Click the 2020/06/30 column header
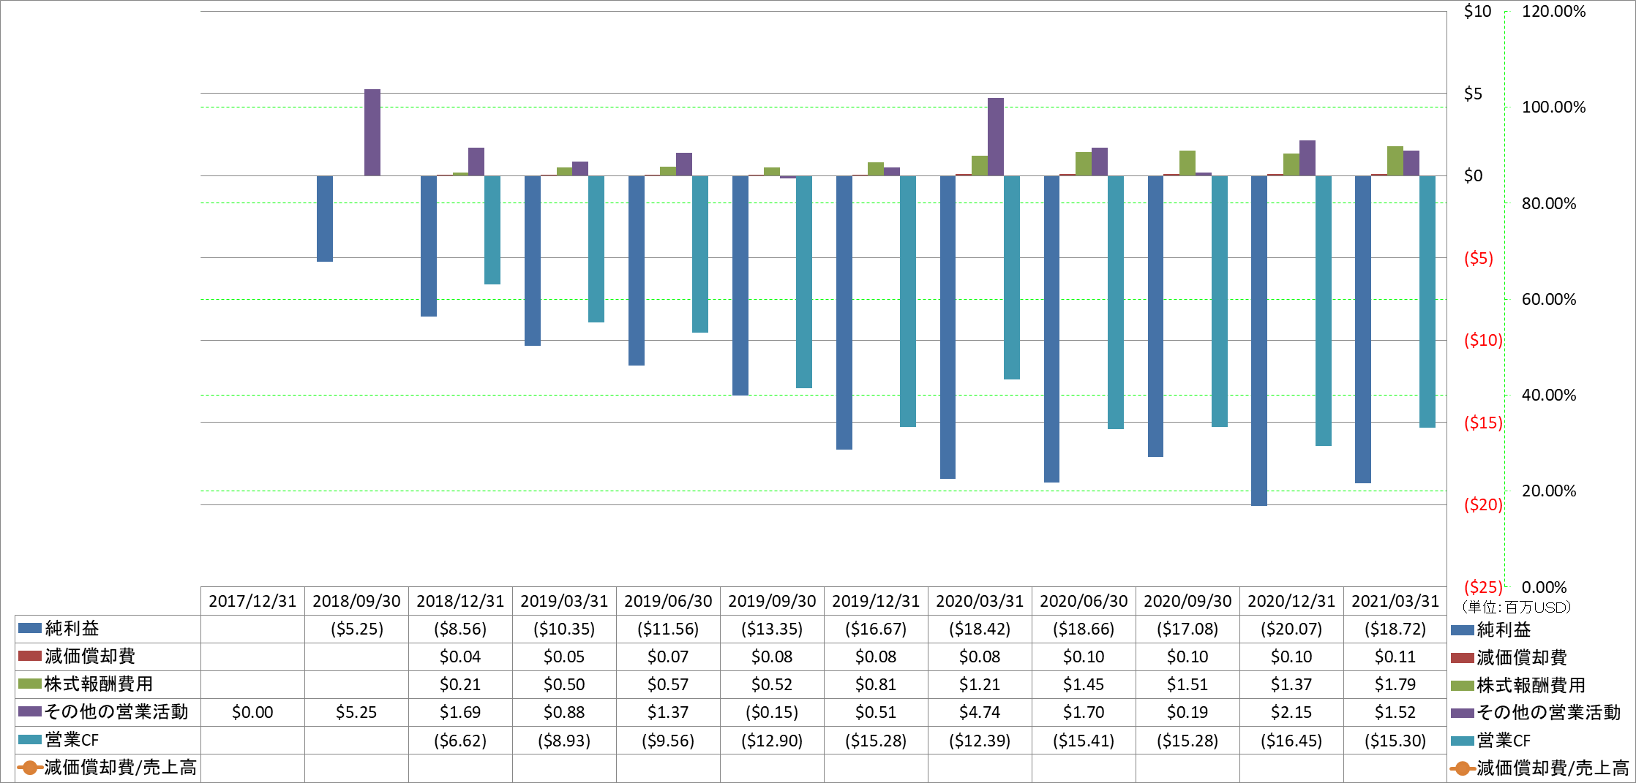This screenshot has width=1636, height=783. (1084, 601)
